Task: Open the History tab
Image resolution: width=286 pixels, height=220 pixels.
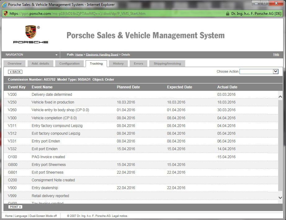Action: [118, 64]
